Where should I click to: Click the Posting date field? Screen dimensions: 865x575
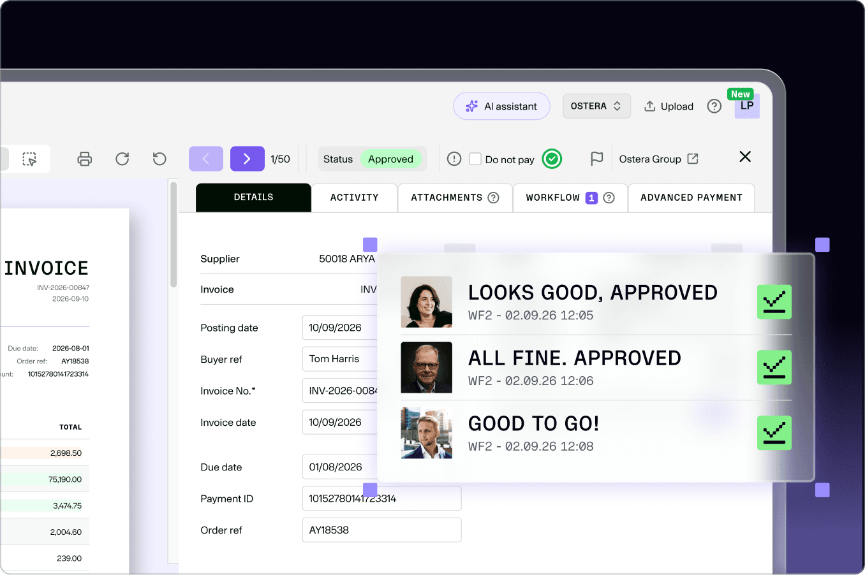pyautogui.click(x=340, y=328)
